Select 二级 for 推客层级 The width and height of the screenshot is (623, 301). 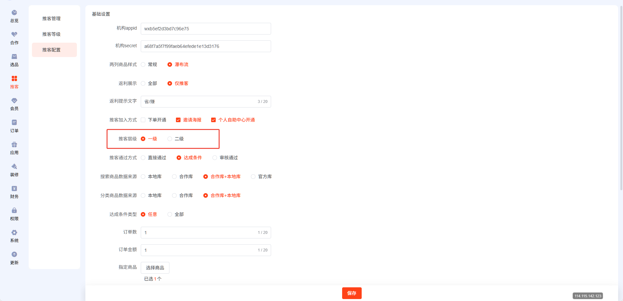coord(170,139)
